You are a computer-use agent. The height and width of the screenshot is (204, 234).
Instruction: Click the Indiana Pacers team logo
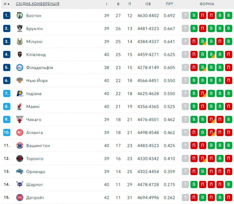point(20,94)
